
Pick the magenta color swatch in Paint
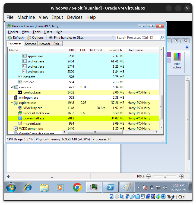[169, 55]
